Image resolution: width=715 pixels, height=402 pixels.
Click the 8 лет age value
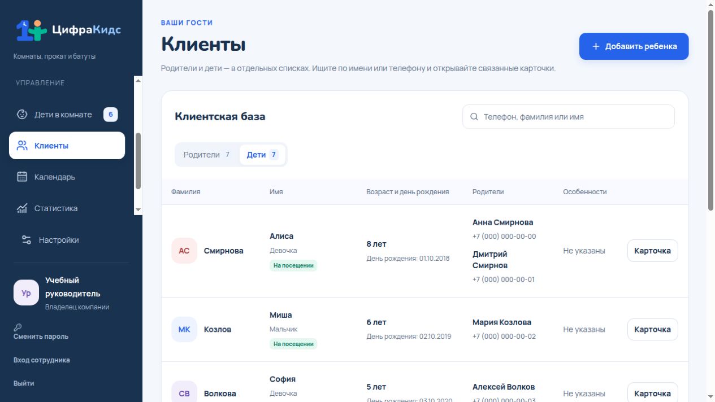coord(376,244)
